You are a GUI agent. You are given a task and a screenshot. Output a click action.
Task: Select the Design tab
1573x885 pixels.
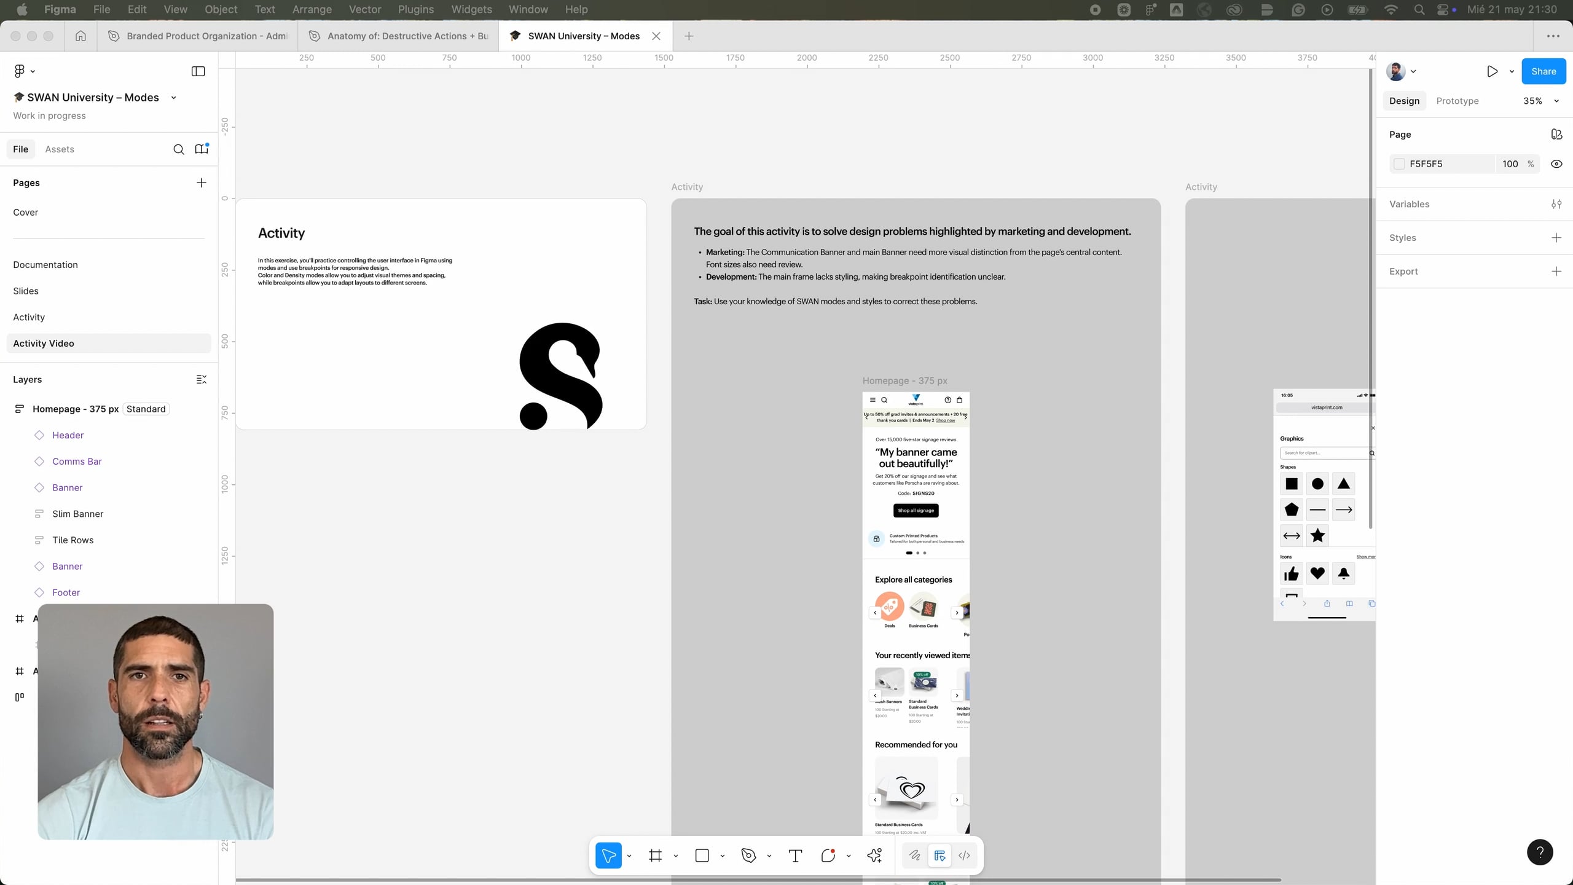pos(1404,101)
